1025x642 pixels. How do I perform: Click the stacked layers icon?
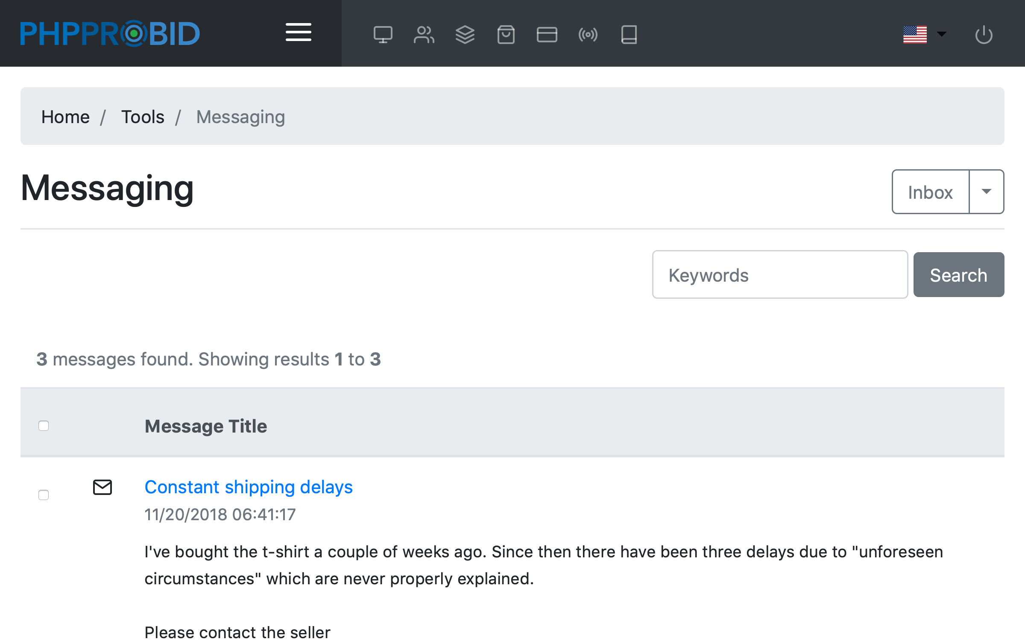465,34
